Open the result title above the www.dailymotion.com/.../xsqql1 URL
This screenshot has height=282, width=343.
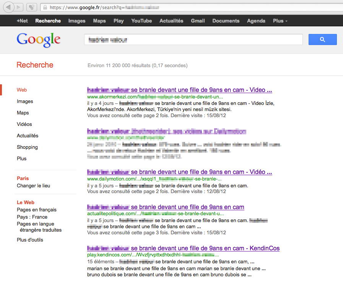coord(180,172)
